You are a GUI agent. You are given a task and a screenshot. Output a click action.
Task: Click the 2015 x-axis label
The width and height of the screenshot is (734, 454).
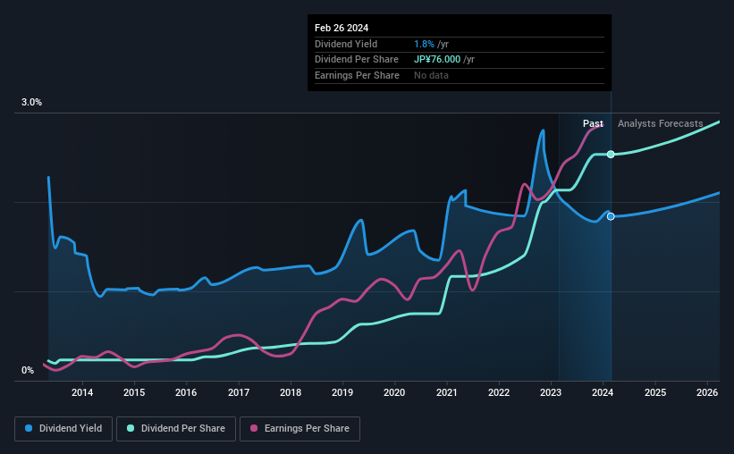point(134,392)
